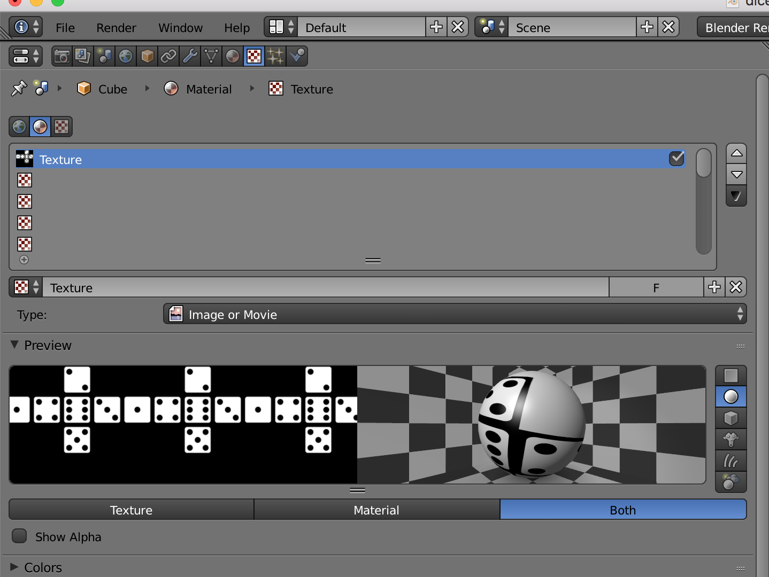Open the Texture checkerboard tab in header
This screenshot has width=769, height=577.
254,56
